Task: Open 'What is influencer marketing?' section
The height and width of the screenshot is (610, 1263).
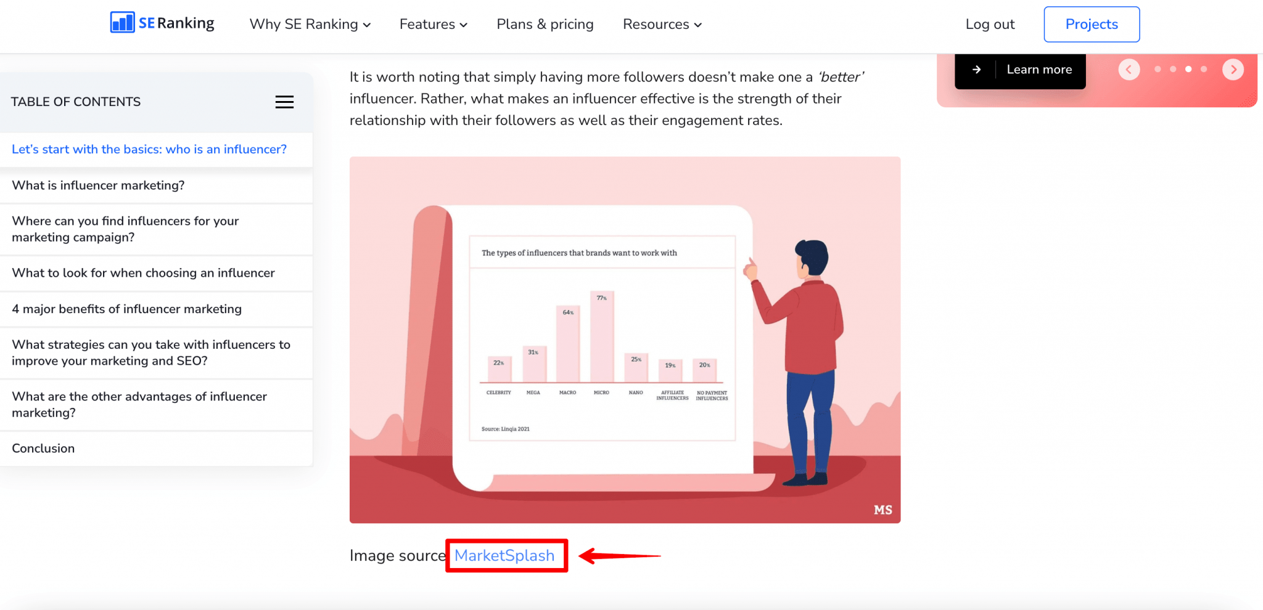Action: tap(98, 185)
